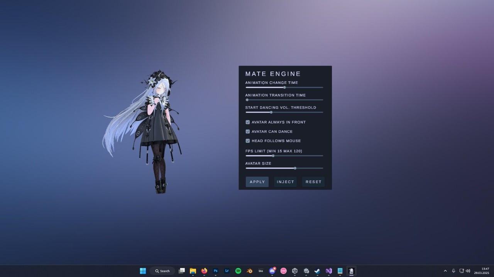Viewport: 494px width, 277px height.
Task: Switch to Spotify in the taskbar
Action: pos(238,271)
